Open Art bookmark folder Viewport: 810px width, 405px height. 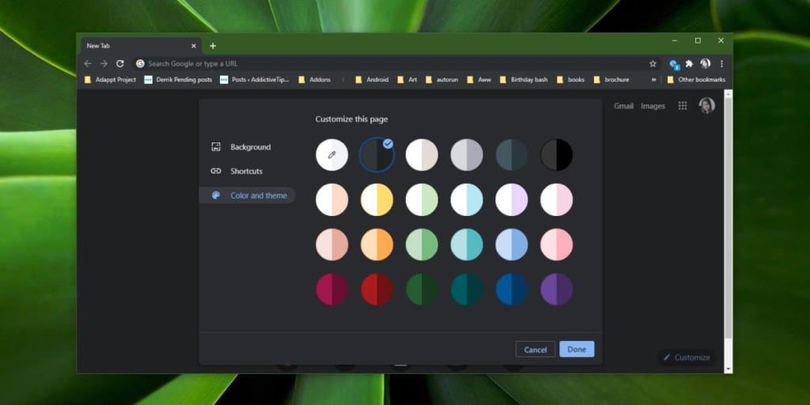point(407,80)
